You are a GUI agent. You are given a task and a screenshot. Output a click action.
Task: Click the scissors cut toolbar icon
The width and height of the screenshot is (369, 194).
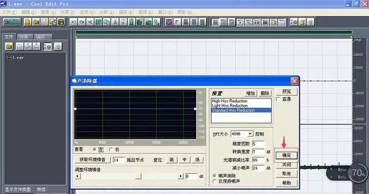point(115,22)
